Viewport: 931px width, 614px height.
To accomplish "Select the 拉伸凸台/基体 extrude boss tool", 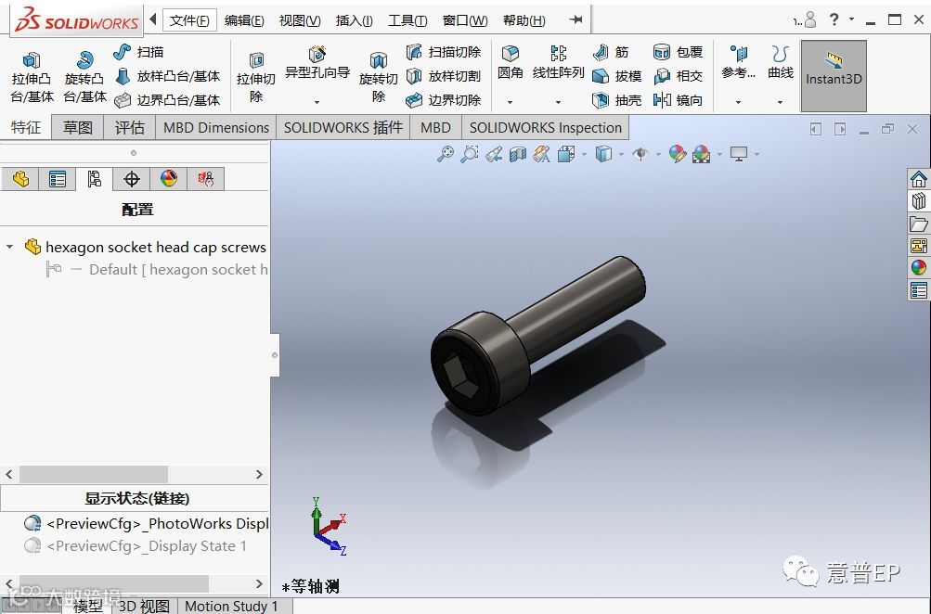I will [x=32, y=78].
